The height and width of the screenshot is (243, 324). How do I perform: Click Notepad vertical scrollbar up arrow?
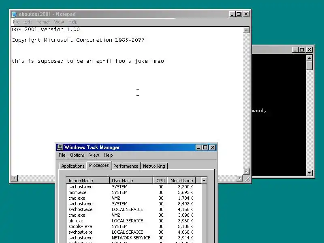[246, 30]
